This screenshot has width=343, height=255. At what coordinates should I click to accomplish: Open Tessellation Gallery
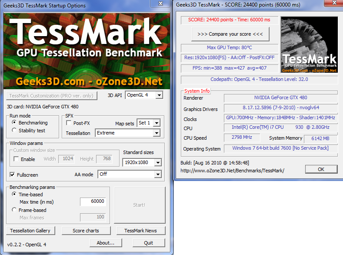click(x=30, y=231)
